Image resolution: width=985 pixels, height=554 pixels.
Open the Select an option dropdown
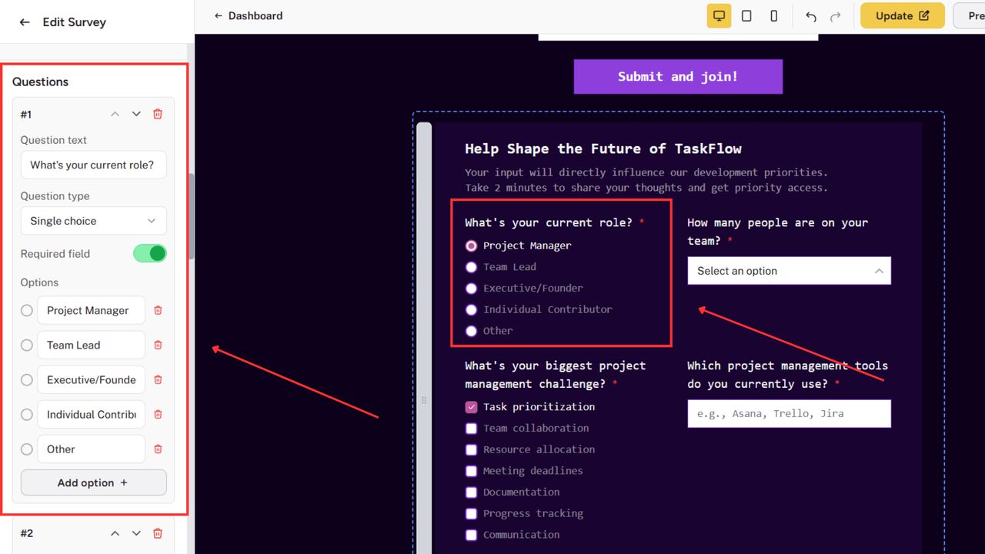point(789,270)
